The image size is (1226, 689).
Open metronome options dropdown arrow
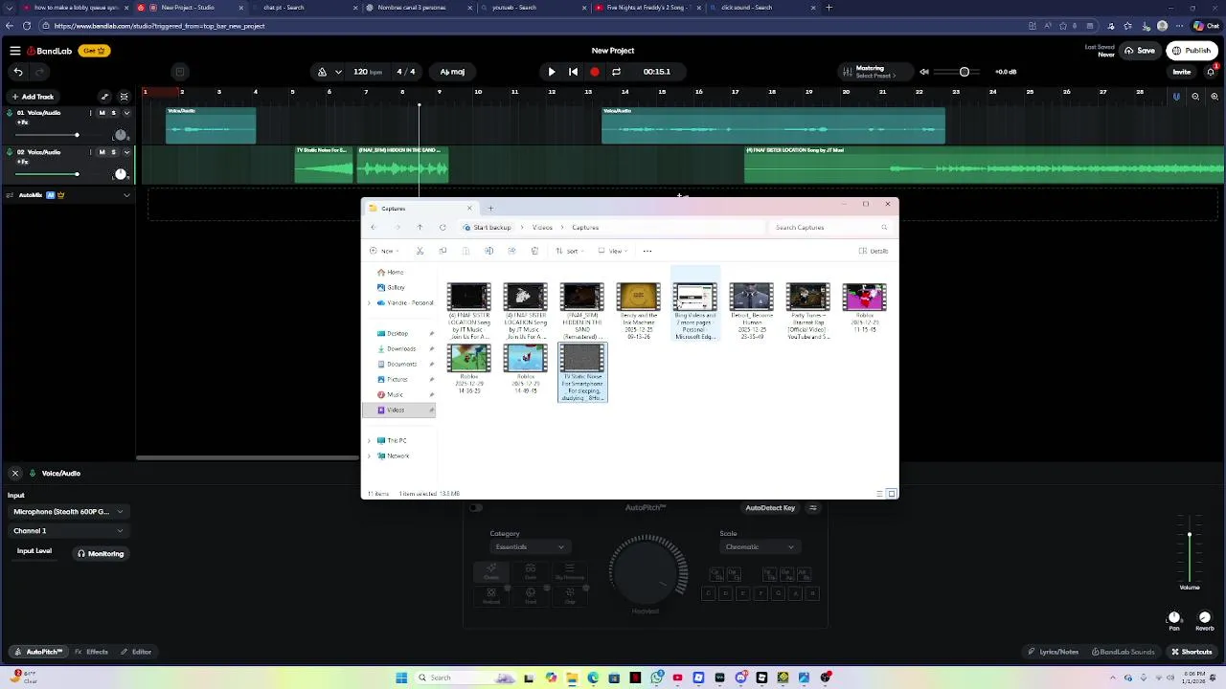(338, 72)
